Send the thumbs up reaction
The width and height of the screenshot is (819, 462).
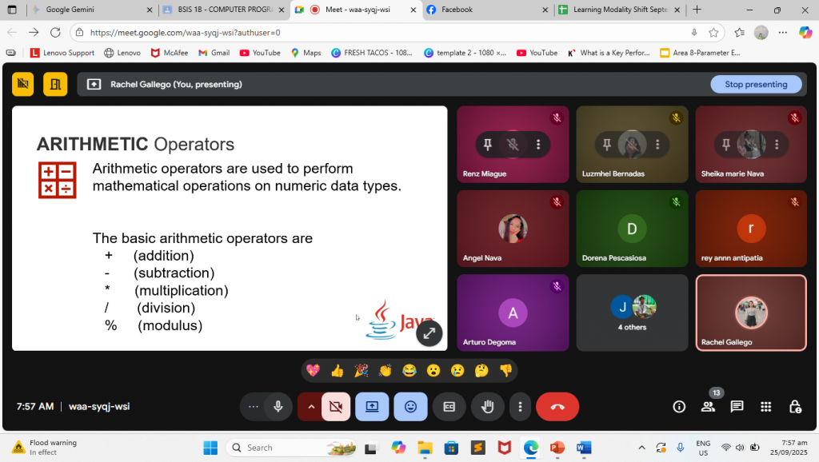(x=337, y=371)
